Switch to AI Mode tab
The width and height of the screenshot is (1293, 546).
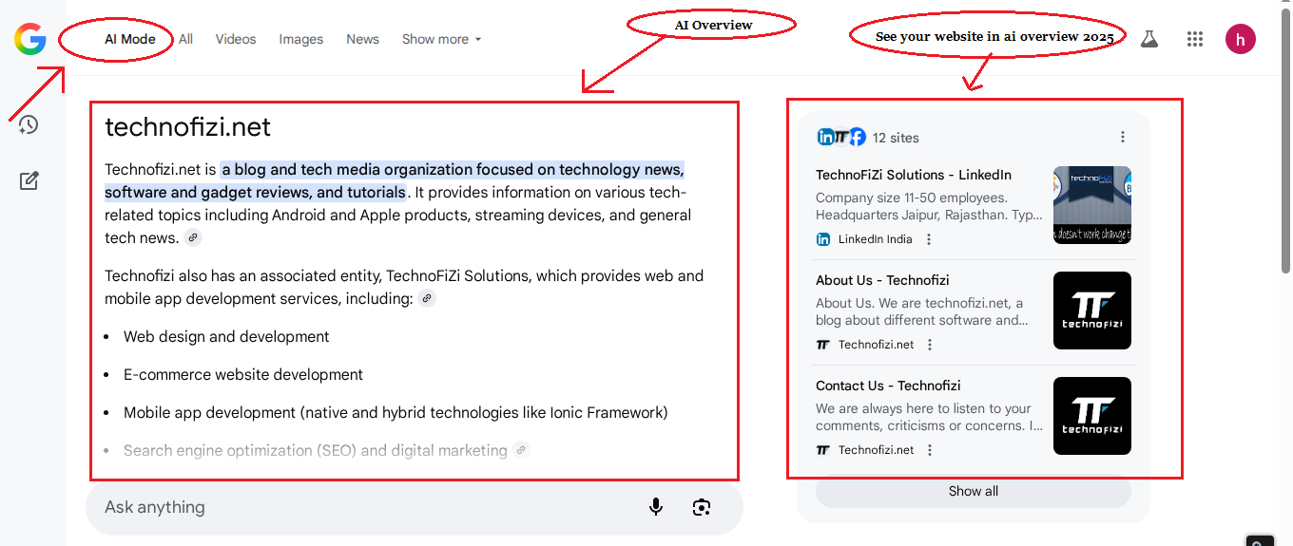(130, 39)
